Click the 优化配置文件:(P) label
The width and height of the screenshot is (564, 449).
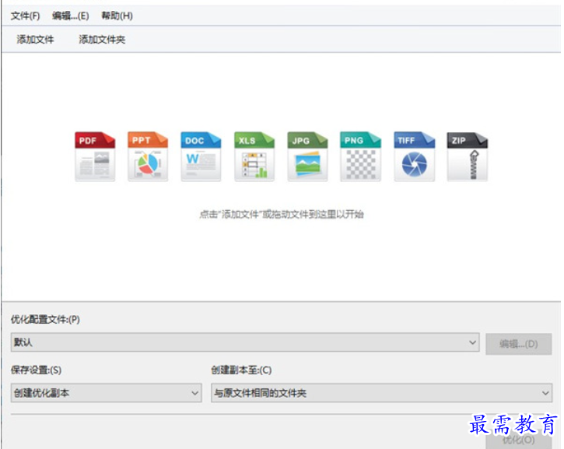point(45,320)
